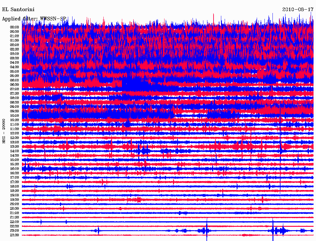Select the 23:30 time label
Viewport: 316px width, 241px height.
pyautogui.click(x=15, y=235)
